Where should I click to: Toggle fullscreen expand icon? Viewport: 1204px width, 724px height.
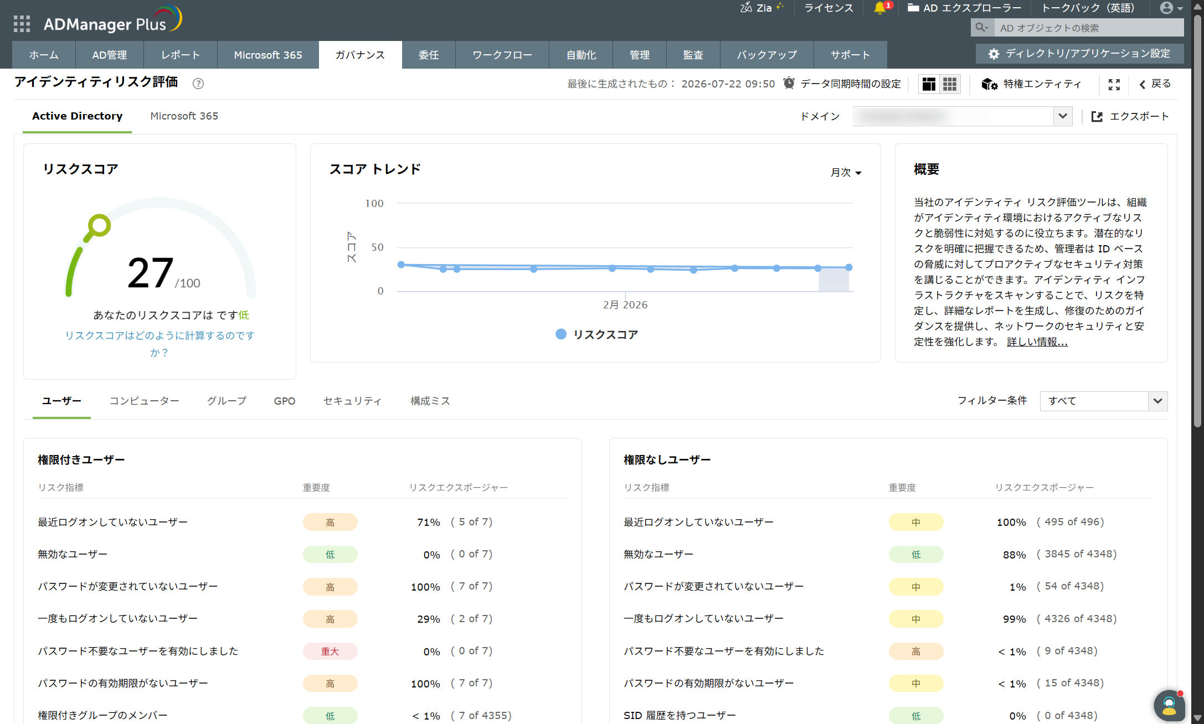click(1114, 84)
